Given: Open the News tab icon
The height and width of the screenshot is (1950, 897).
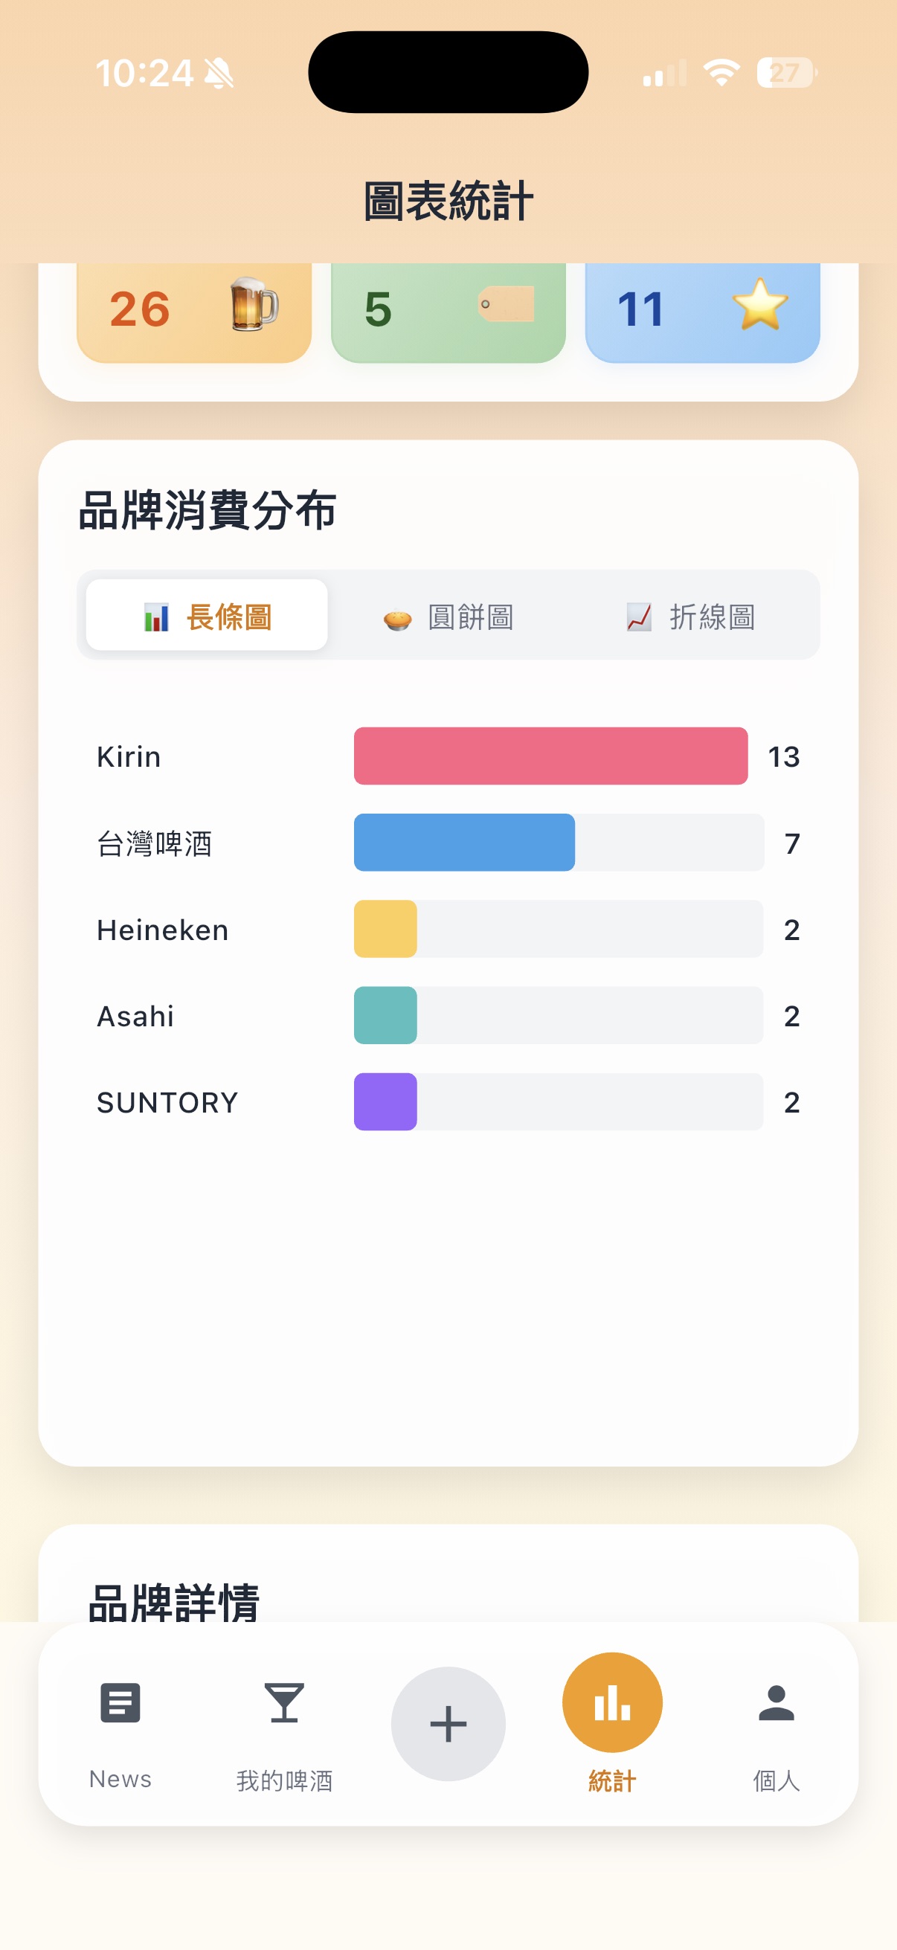Looking at the screenshot, I should tap(120, 1703).
